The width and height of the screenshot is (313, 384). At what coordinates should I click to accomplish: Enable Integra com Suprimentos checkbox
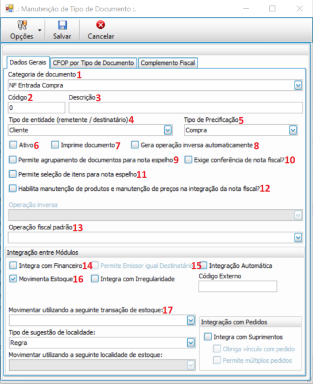point(208,336)
